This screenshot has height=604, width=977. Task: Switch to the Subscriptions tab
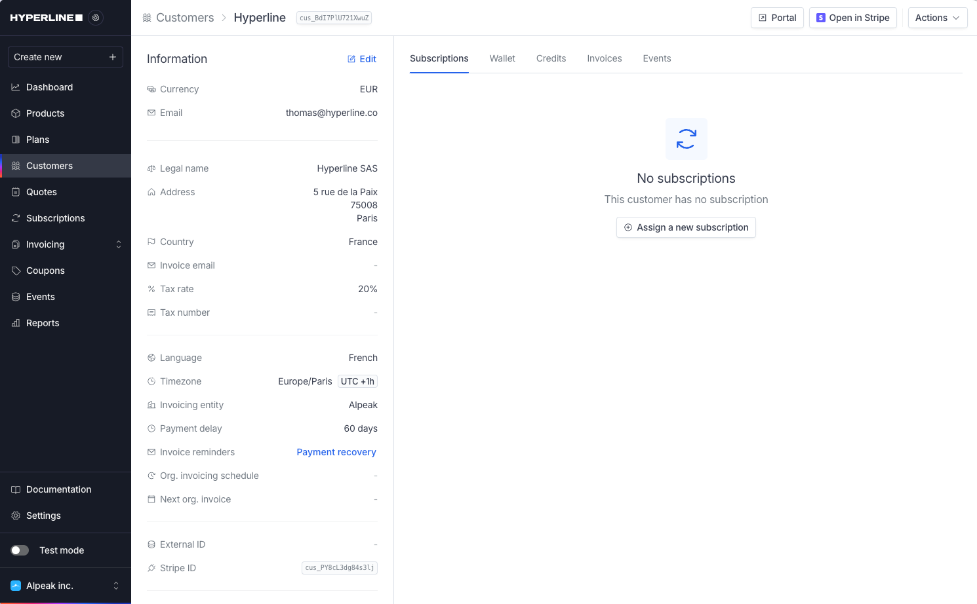pyautogui.click(x=439, y=58)
